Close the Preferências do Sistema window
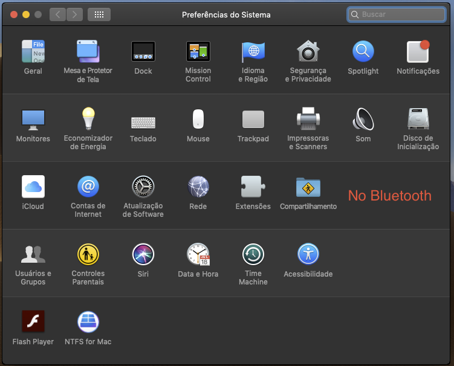This screenshot has height=366, width=454. 14,14
